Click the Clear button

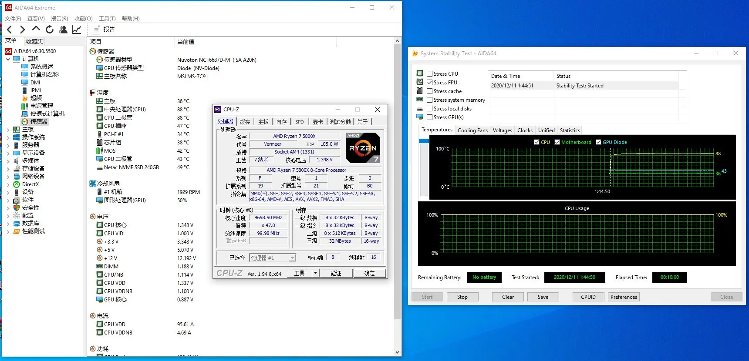pos(508,297)
